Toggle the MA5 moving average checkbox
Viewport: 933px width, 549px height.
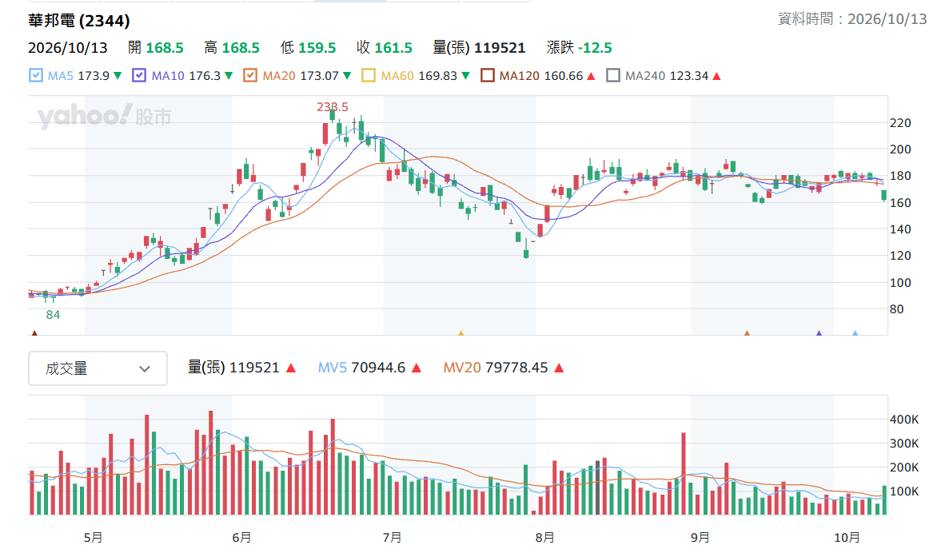[36, 76]
